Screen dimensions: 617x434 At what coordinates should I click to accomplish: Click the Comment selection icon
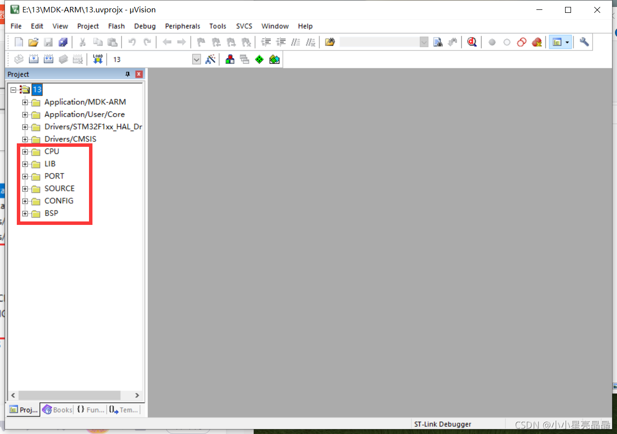click(x=296, y=42)
